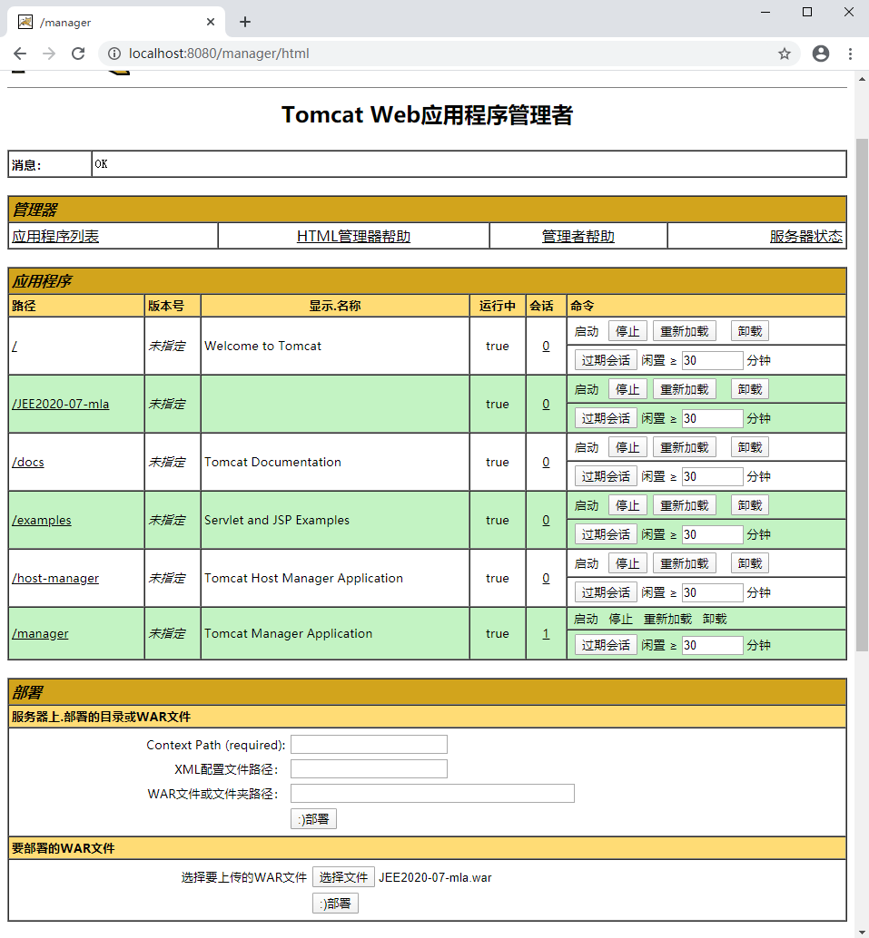Open /JEE2020-07-mla application link
The width and height of the screenshot is (869, 938).
(61, 404)
